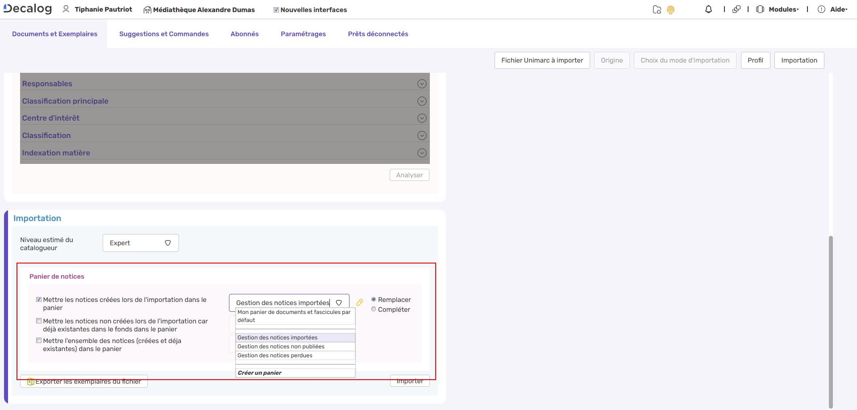Click the Excel icon on Exporter les exemplaires button

tap(30, 382)
